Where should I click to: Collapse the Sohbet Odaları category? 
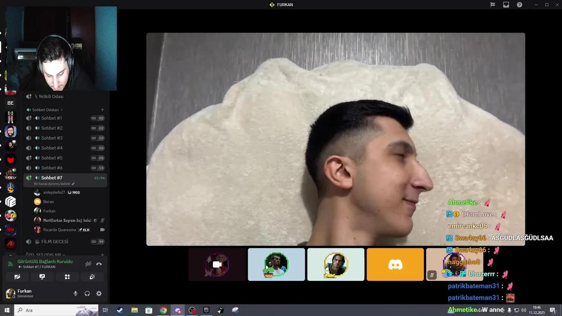(x=45, y=110)
